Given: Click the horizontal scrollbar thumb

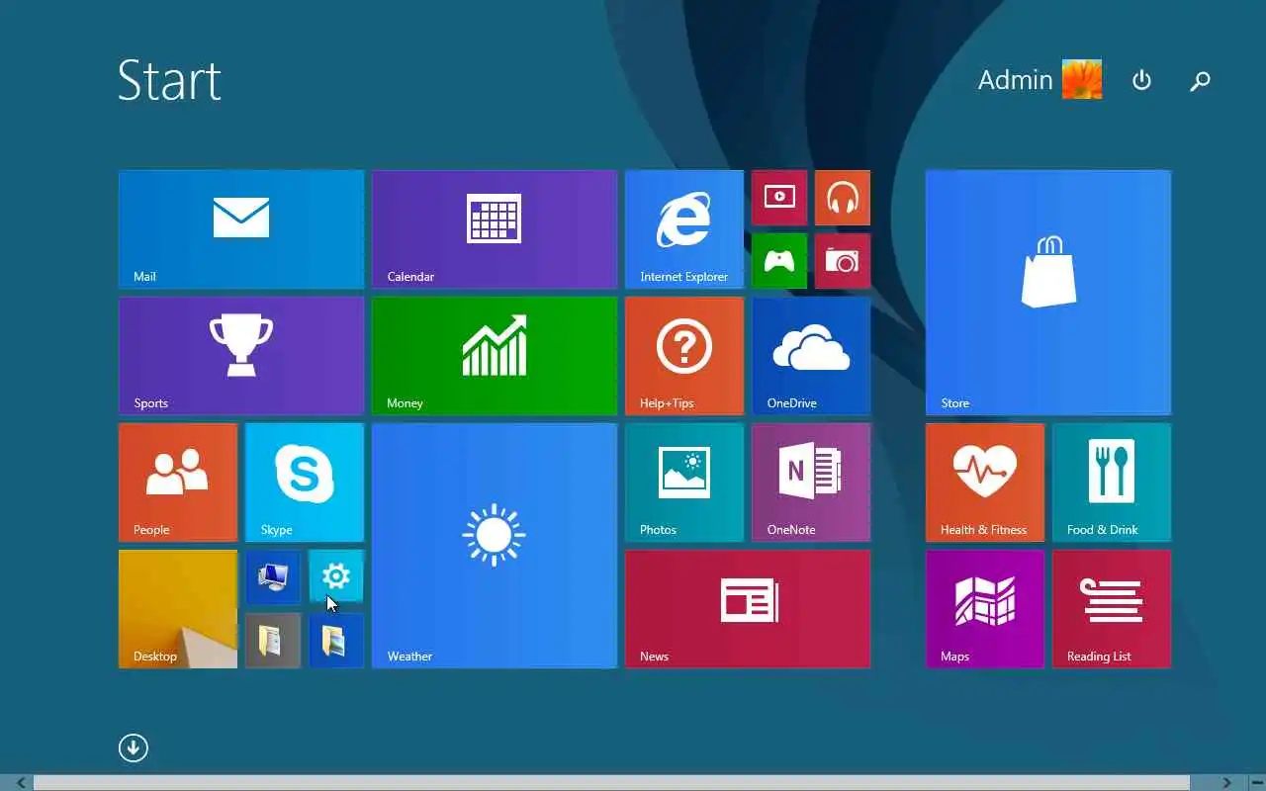Looking at the screenshot, I should click(x=611, y=783).
